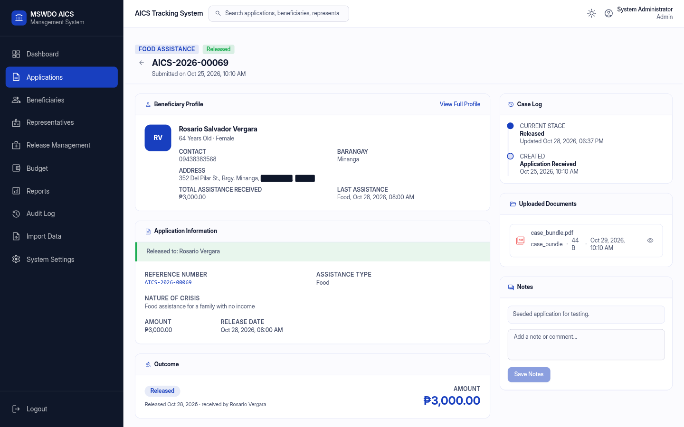Click the Case Log history icon
This screenshot has width=684, height=427.
[x=511, y=104]
